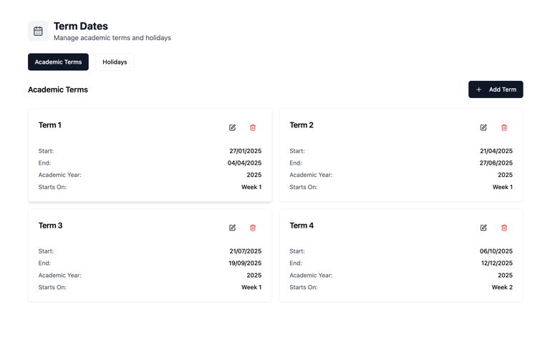550x363 pixels.
Task: Delete Term 3 using trash icon
Action: (253, 228)
